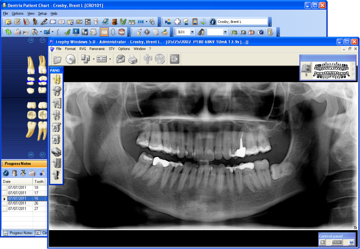The width and height of the screenshot is (360, 249).
Task: Click the printer icon in Progress Notes toolbar
Action: [32, 173]
